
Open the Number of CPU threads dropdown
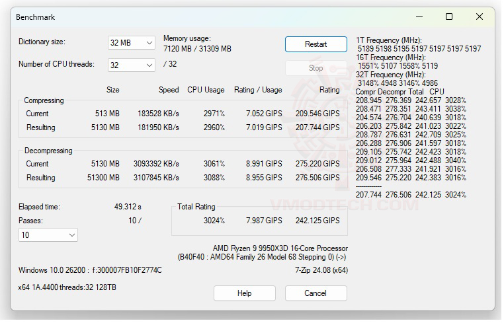coord(131,65)
